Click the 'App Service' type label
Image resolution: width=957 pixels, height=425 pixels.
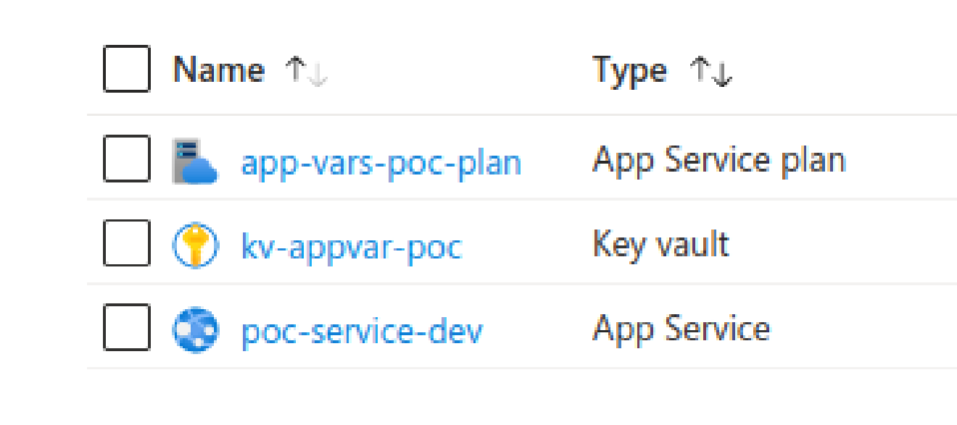[681, 328]
